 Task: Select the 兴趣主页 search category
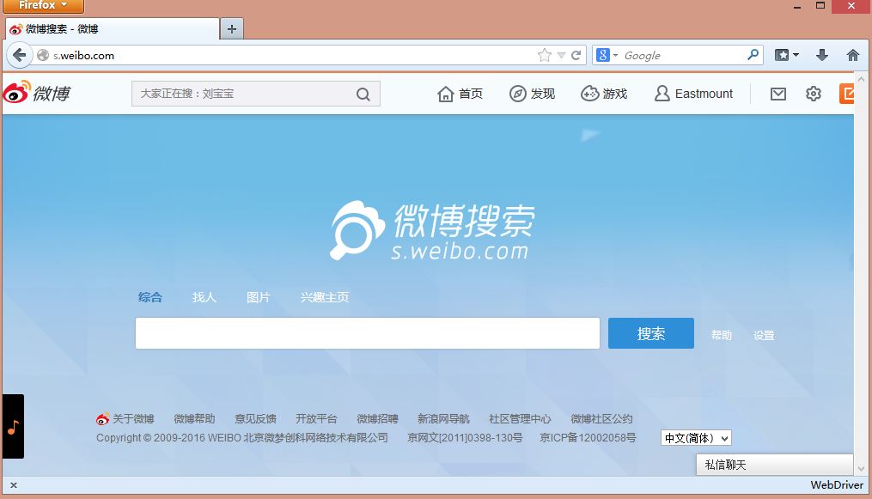pyautogui.click(x=325, y=297)
